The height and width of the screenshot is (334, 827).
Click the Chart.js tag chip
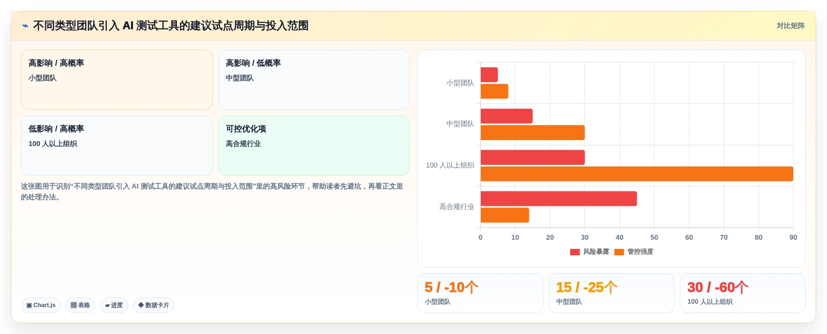click(x=41, y=305)
